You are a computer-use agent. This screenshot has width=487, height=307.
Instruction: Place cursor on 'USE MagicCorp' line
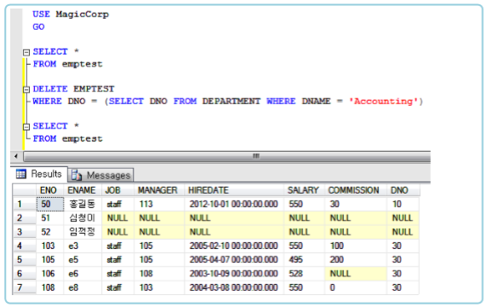click(71, 14)
